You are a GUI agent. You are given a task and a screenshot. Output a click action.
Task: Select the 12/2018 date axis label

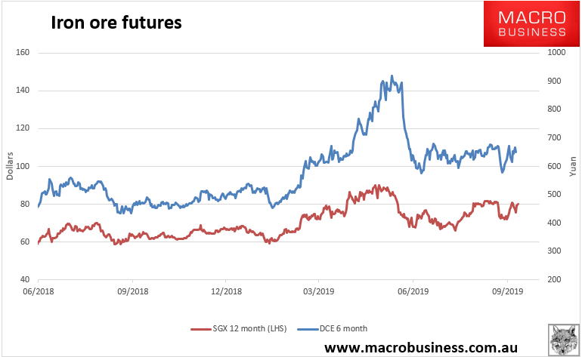click(x=225, y=291)
